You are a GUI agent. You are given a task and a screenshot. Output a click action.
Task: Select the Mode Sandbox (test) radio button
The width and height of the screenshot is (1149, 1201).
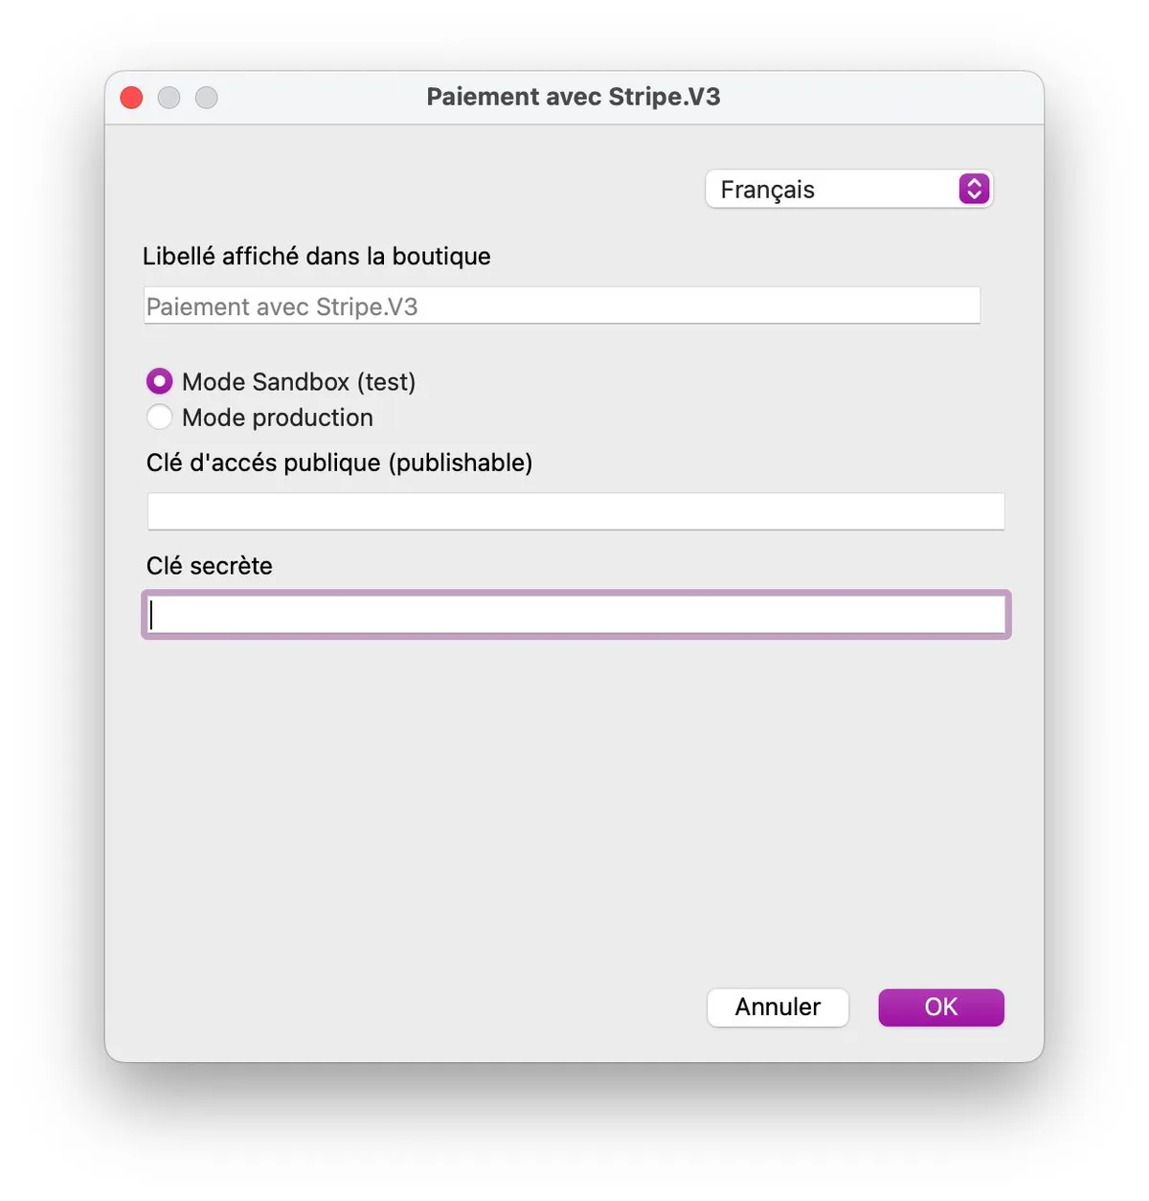[x=160, y=381]
